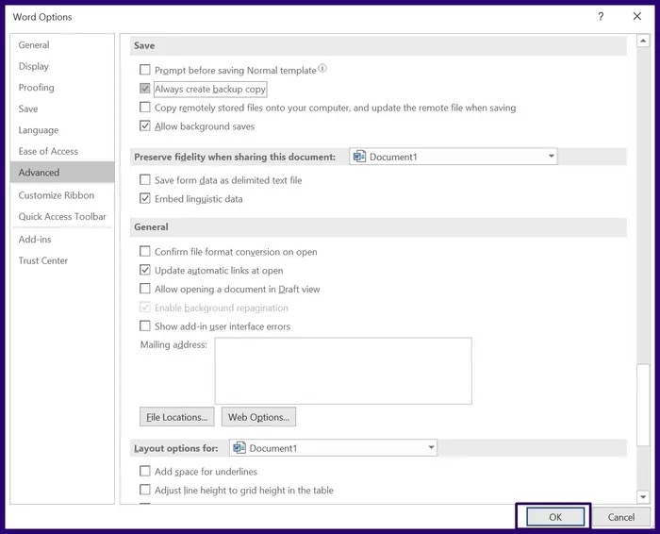Click the scrollbar up arrow

tap(643, 41)
